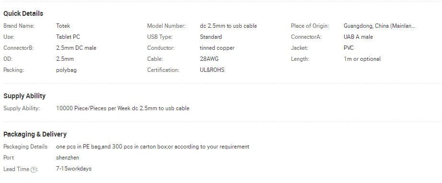
Task: Click the Port value shenzhen
Action: coord(68,158)
